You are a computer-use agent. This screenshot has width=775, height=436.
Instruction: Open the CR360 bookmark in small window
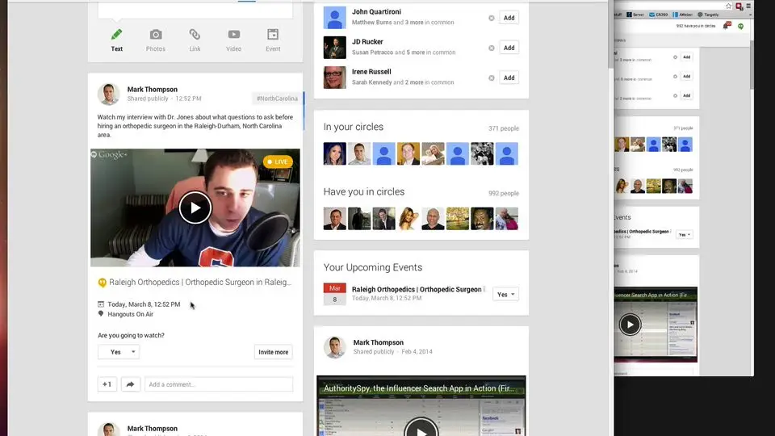coord(659,15)
